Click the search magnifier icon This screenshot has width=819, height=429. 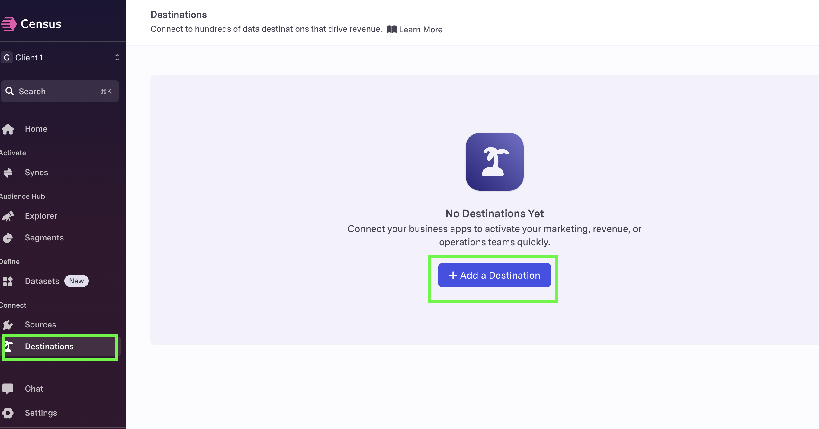(x=10, y=91)
